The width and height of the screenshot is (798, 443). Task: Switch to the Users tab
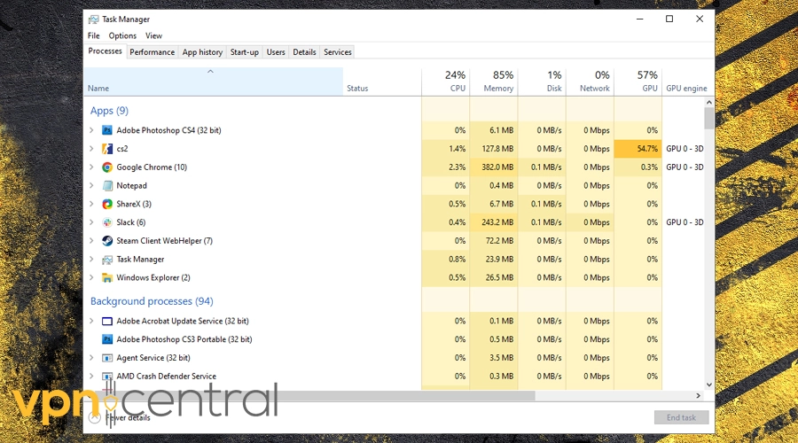point(276,52)
